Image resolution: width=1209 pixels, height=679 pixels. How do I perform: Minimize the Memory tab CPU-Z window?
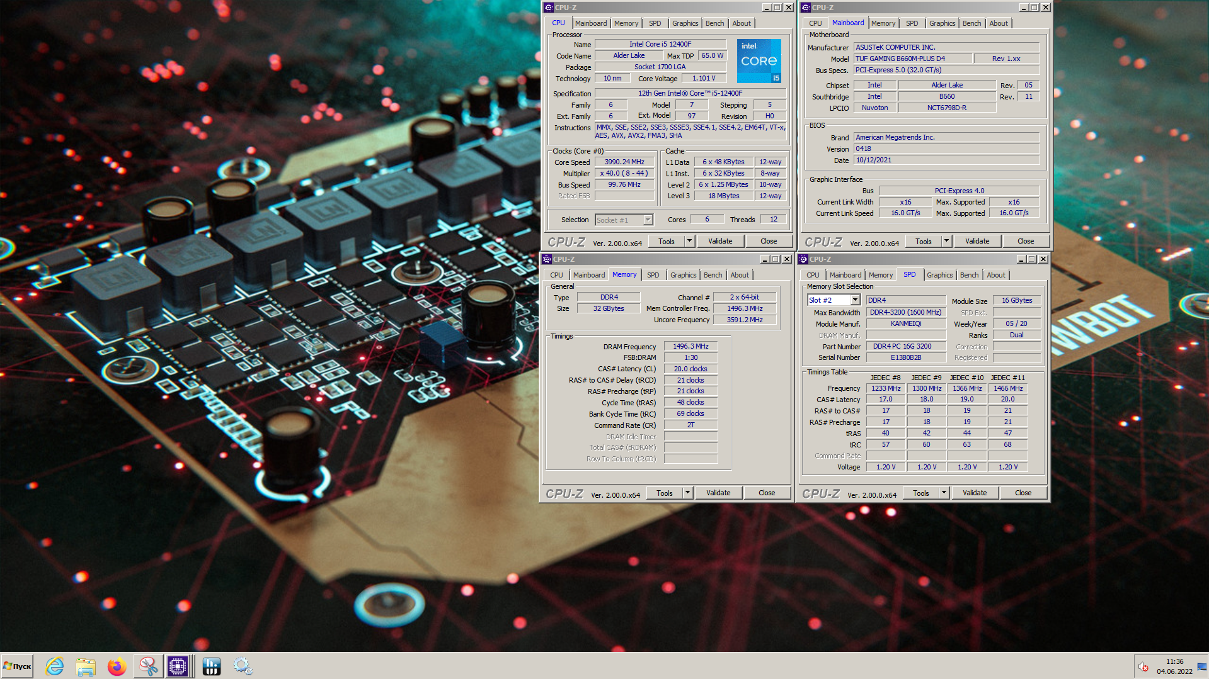click(765, 259)
